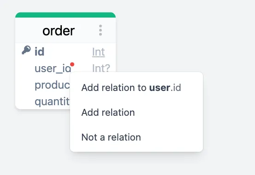Choose the plain Add relation menu entry
The height and width of the screenshot is (175, 255).
pos(108,113)
